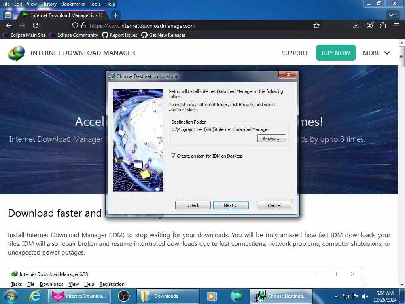This screenshot has width=405, height=304.
Task: Expand the MORE dropdown on website
Action: (x=376, y=53)
